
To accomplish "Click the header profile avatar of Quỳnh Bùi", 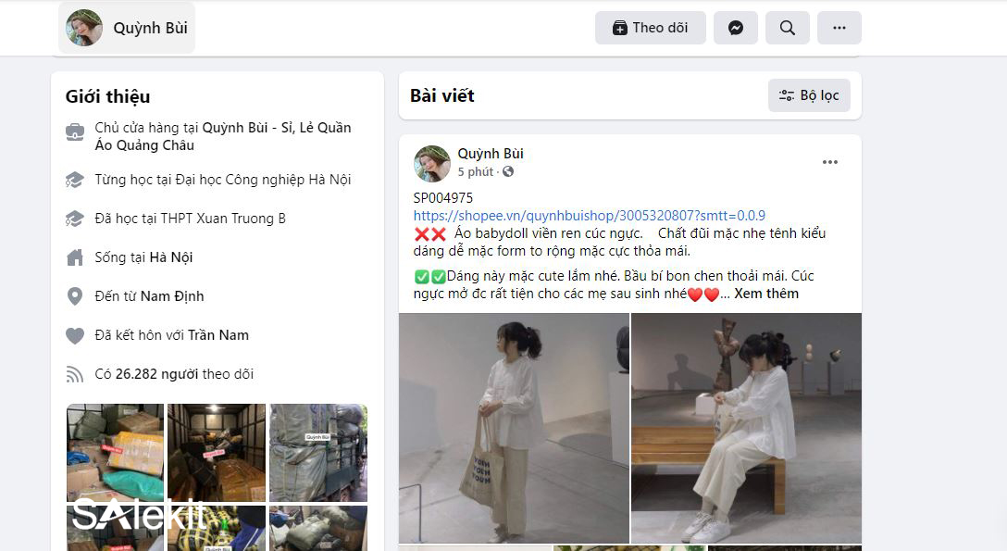I will click(x=84, y=28).
